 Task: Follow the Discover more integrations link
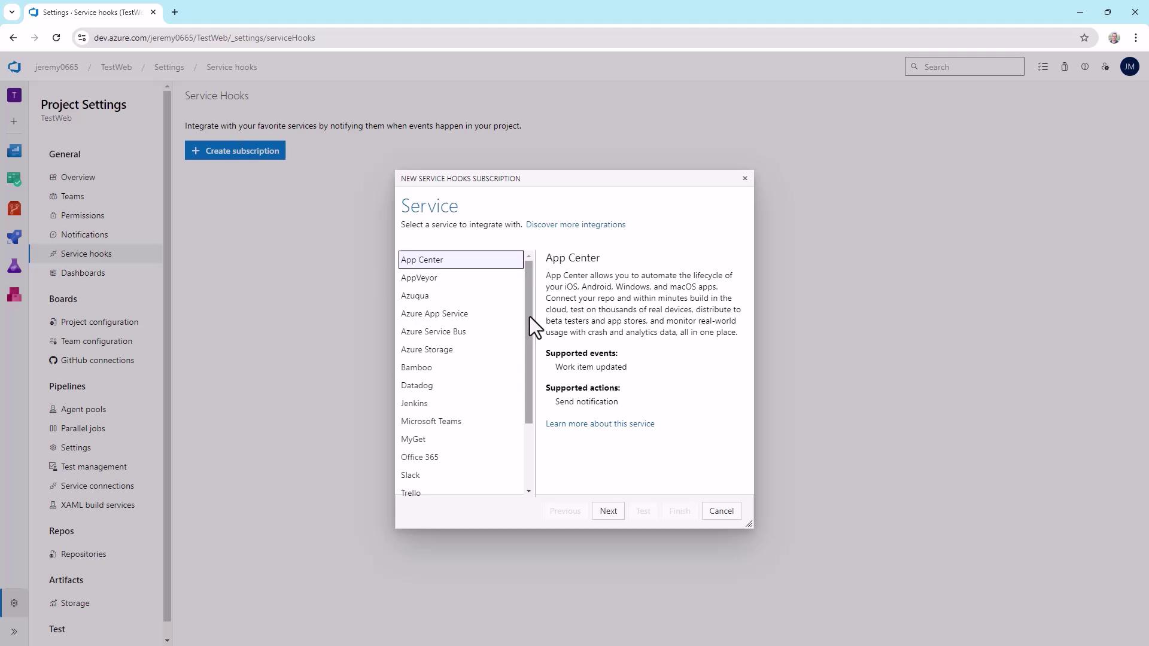click(x=575, y=224)
